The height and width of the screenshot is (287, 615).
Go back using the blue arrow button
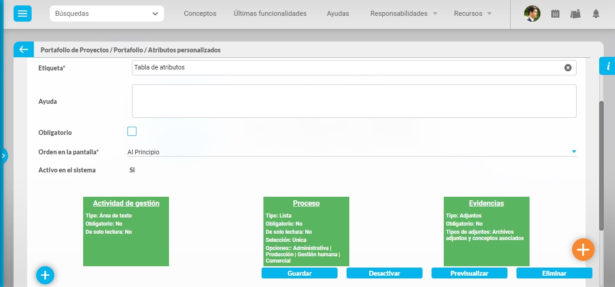pyautogui.click(x=23, y=50)
